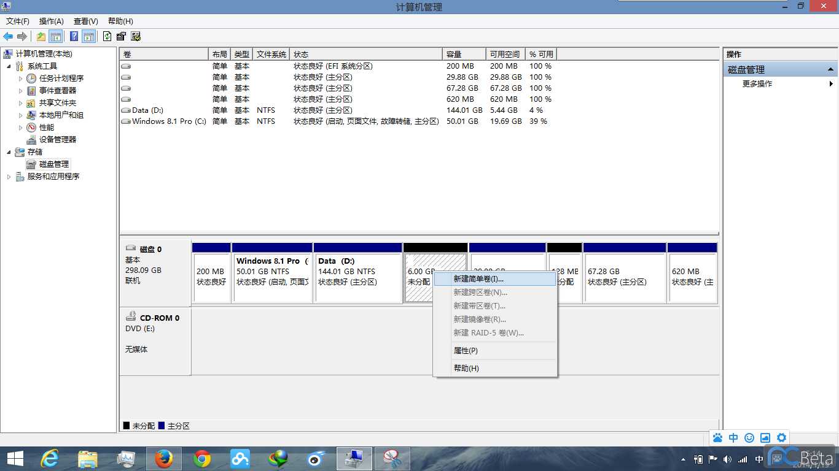The image size is (839, 471).
Task: Click the Back arrow toolbar icon
Action: (8, 37)
